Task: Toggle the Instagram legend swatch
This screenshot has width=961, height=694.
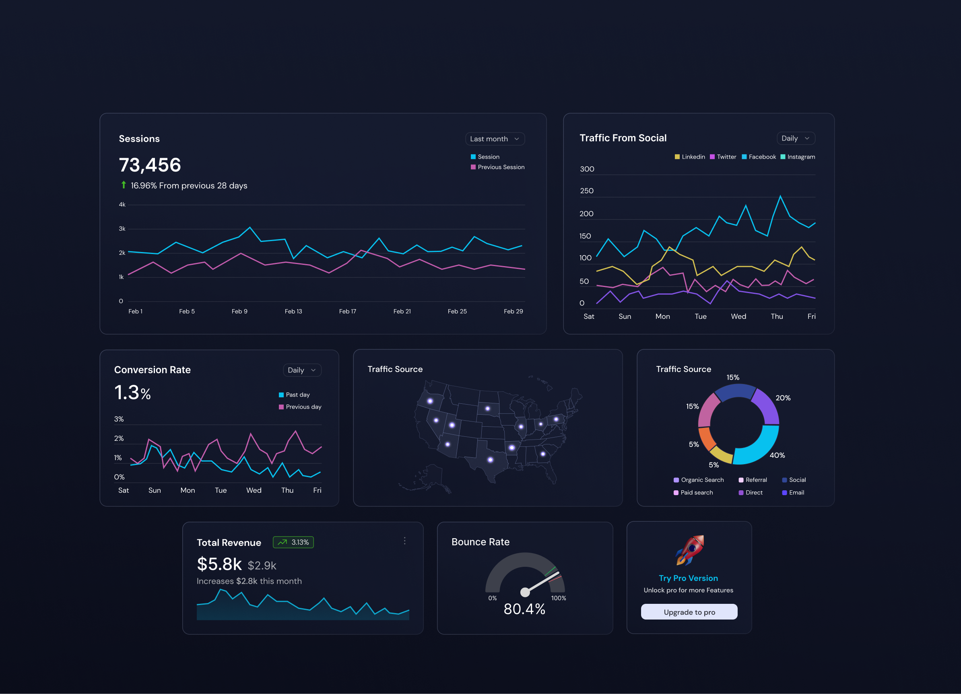Action: pos(783,157)
